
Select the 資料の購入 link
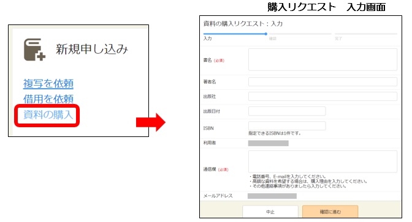pyautogui.click(x=48, y=115)
